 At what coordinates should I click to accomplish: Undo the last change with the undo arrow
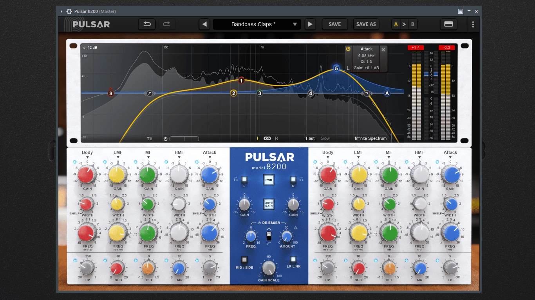coord(147,24)
